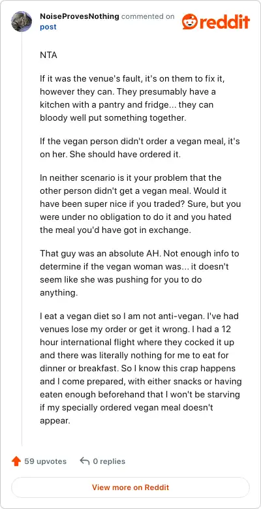Select the "59 upvotes" count
The width and height of the screenshot is (261, 509).
tap(46, 461)
